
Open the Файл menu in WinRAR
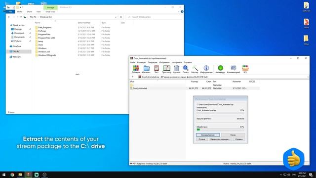coord(132,62)
